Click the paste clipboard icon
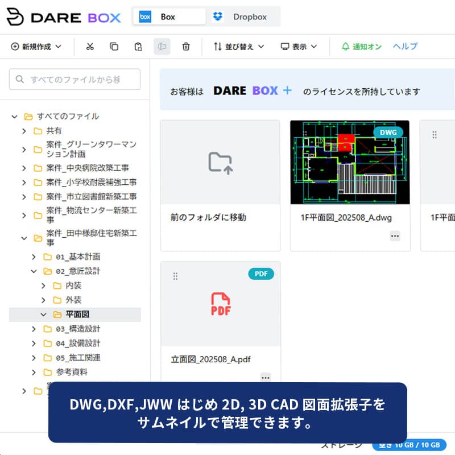455x455 pixels. 138,47
